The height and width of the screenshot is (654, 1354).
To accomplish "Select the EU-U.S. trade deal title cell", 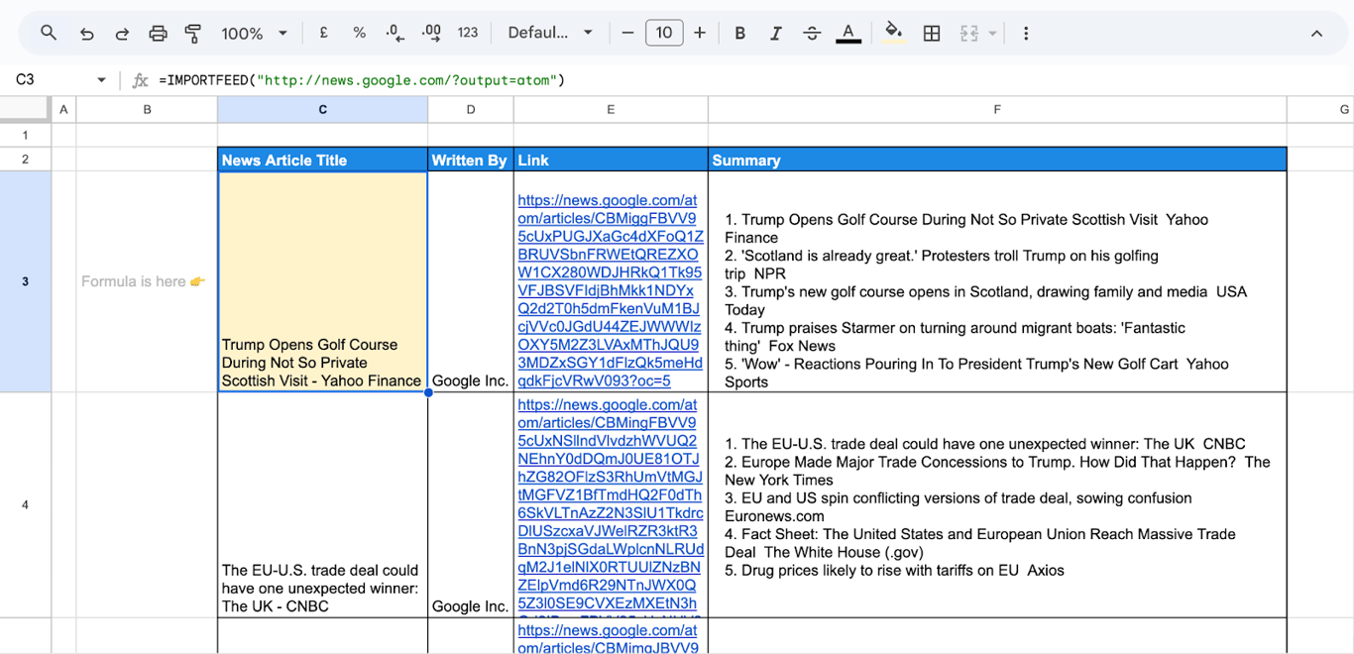I will pyautogui.click(x=322, y=504).
